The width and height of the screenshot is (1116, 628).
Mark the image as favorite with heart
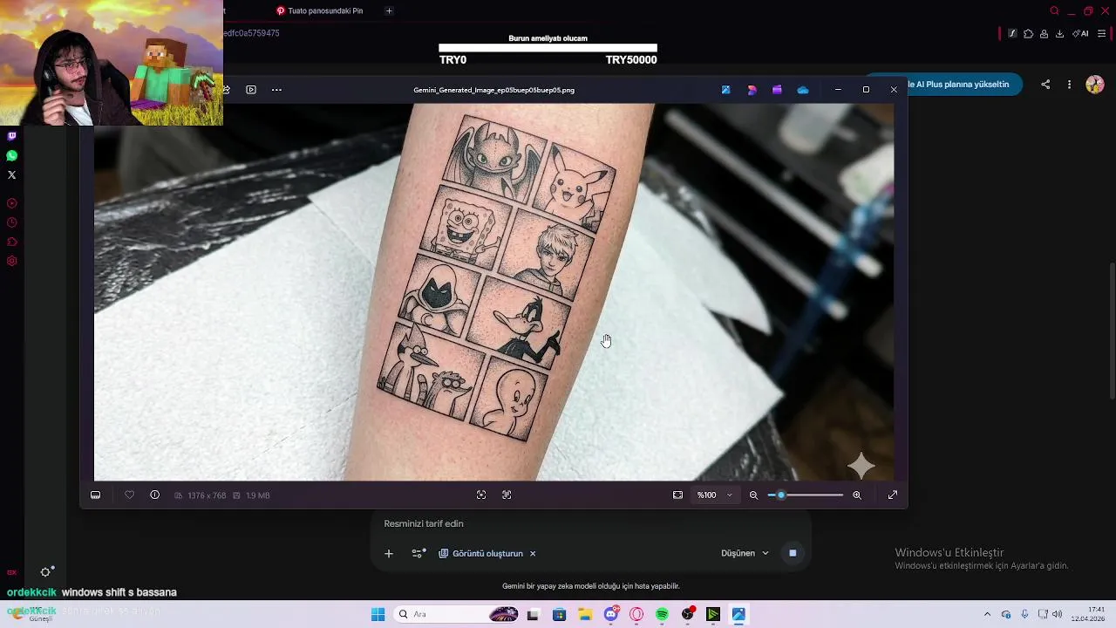129,495
